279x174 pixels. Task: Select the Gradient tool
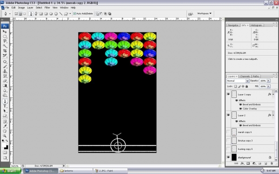coord(5,85)
